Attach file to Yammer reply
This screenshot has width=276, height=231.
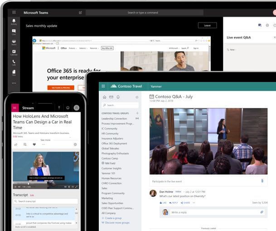pos(262,212)
